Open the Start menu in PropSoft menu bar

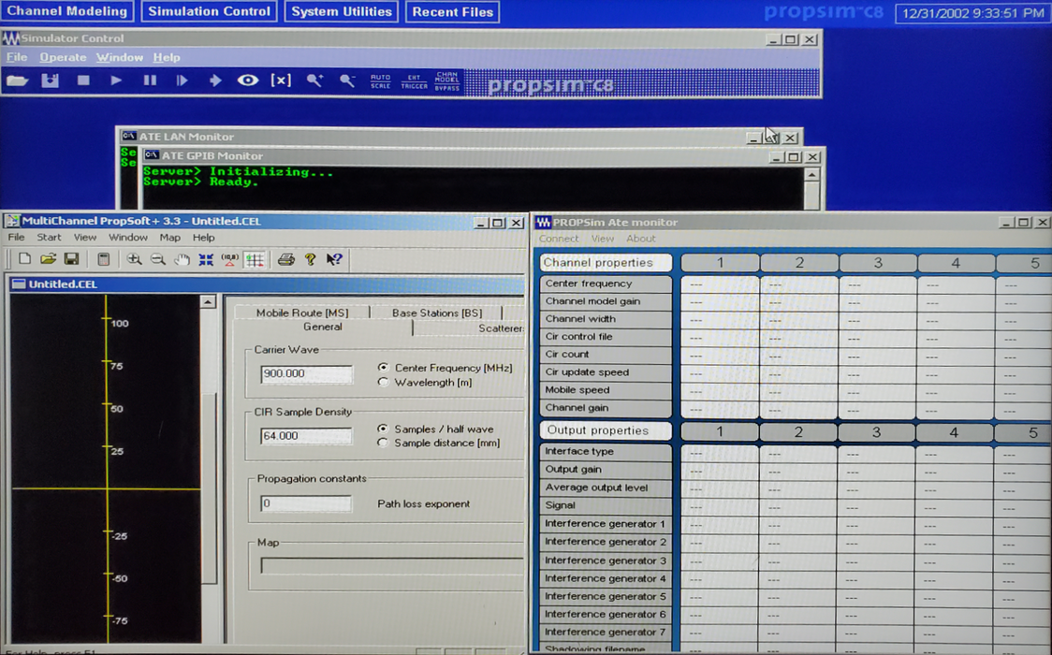pos(49,238)
